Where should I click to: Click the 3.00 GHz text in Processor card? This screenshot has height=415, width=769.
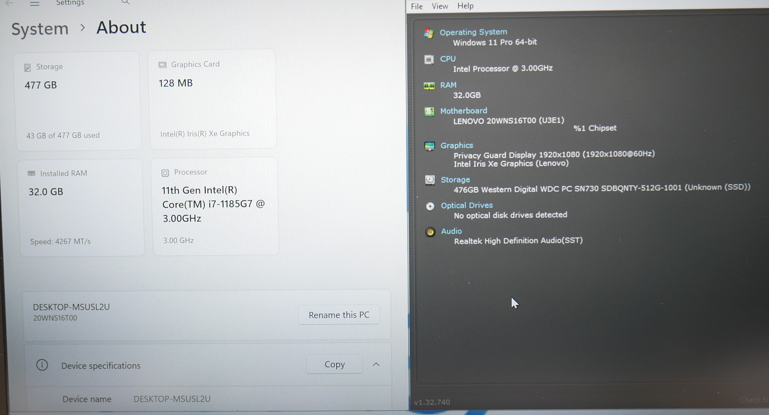click(x=178, y=240)
